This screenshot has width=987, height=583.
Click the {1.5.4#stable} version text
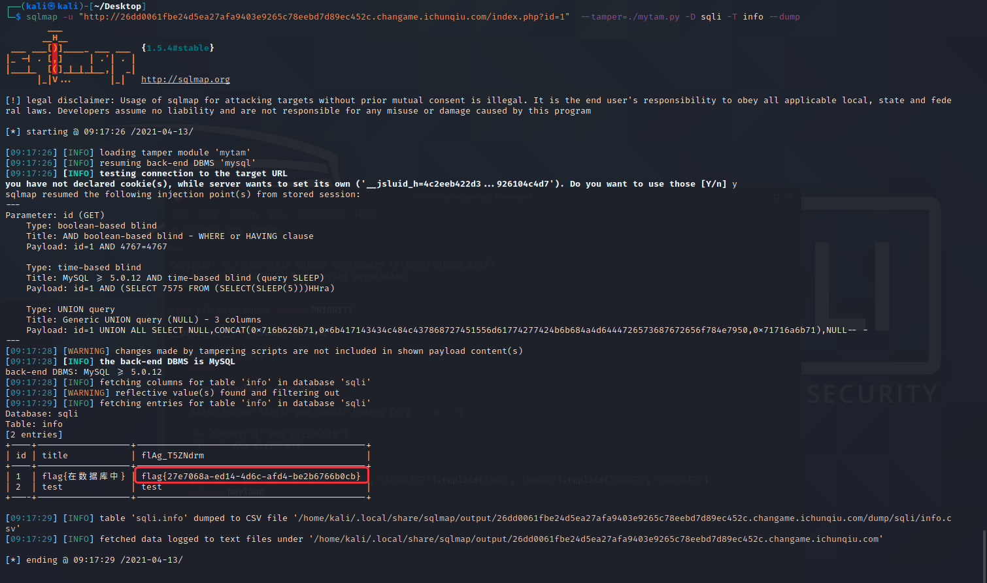[x=178, y=48]
